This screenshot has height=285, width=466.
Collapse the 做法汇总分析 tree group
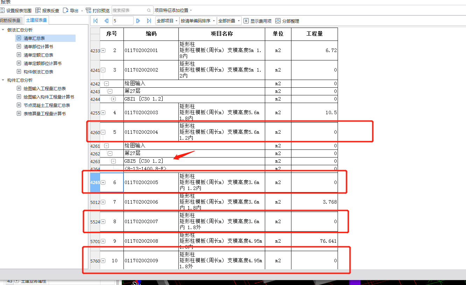coord(3,30)
